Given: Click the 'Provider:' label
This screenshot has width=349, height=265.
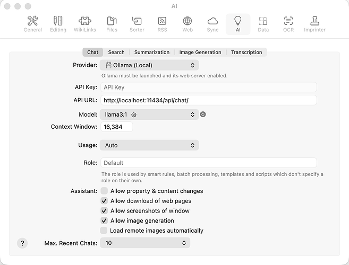Looking at the screenshot, I should (85, 65).
